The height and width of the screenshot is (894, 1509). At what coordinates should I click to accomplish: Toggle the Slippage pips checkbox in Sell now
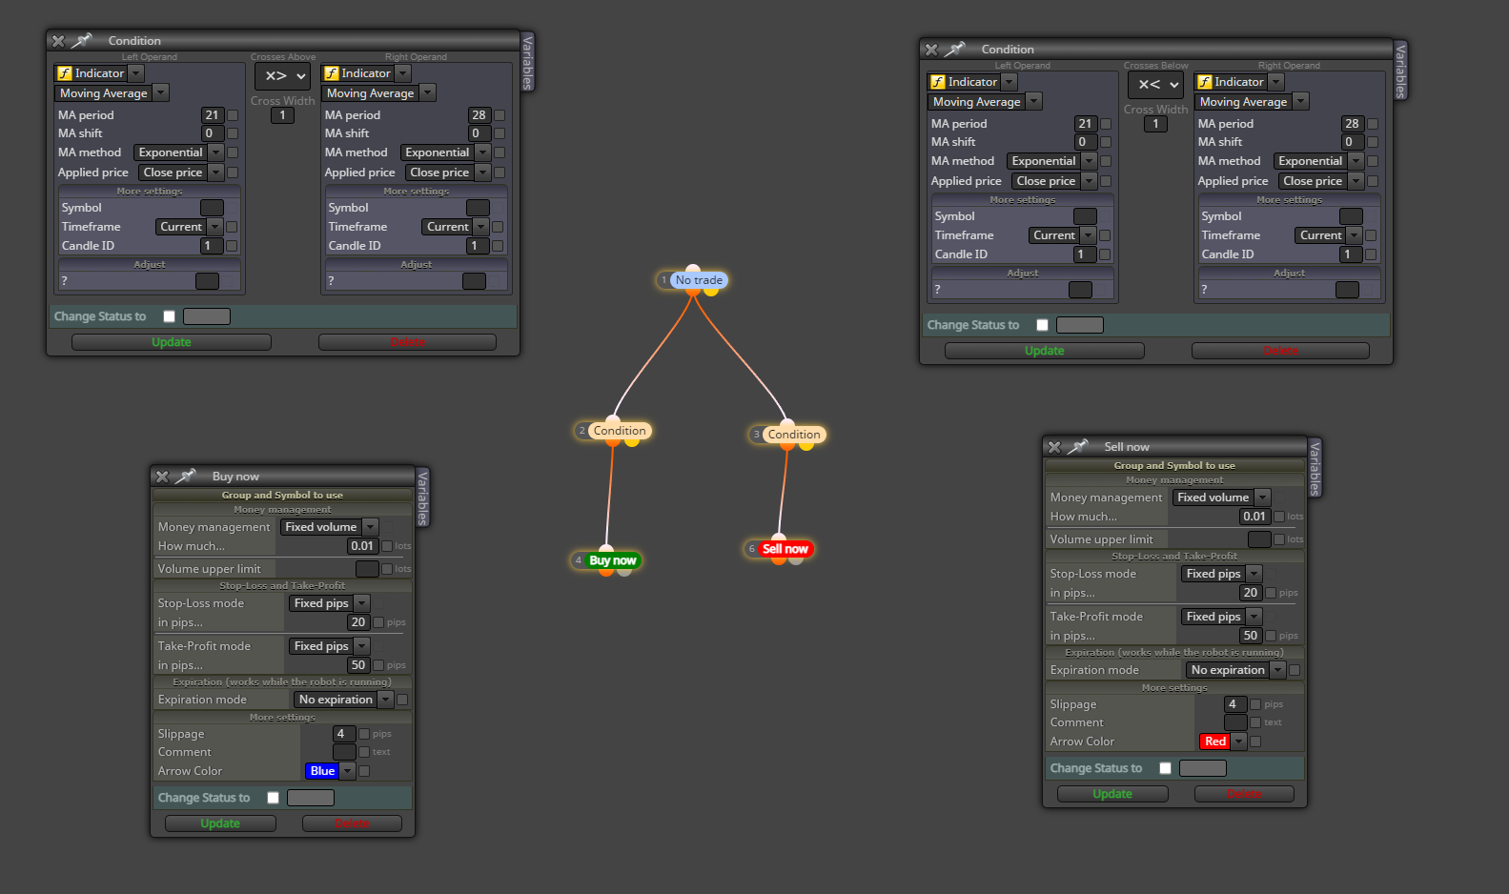(x=1255, y=704)
